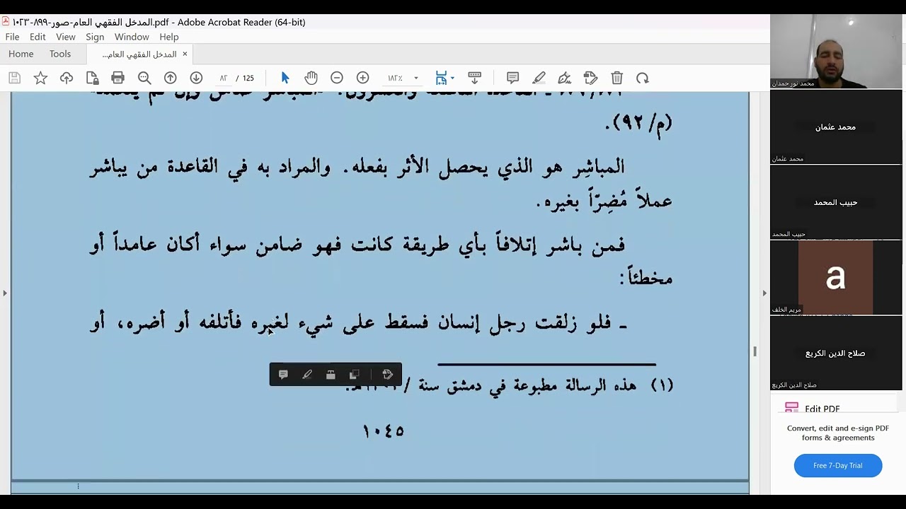Screen dimensions: 906x509
Task: Click the line beginning فمن باشر إتلافاً
Action: pyautogui.click(x=357, y=245)
